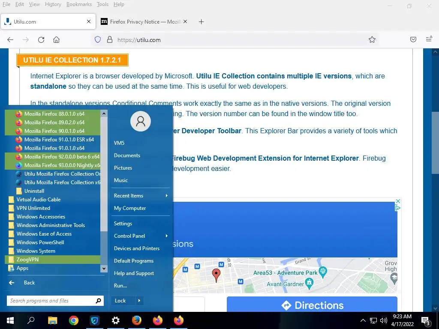This screenshot has height=329, width=439.
Task: Reload the current page
Action: [41, 40]
